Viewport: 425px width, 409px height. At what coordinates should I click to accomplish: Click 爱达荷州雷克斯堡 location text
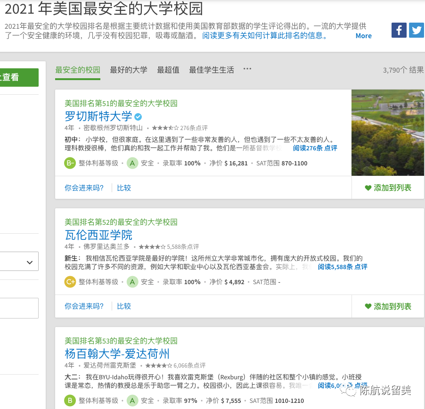point(110,365)
